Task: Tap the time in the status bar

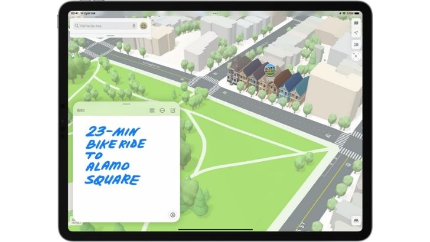Action: tap(74, 12)
